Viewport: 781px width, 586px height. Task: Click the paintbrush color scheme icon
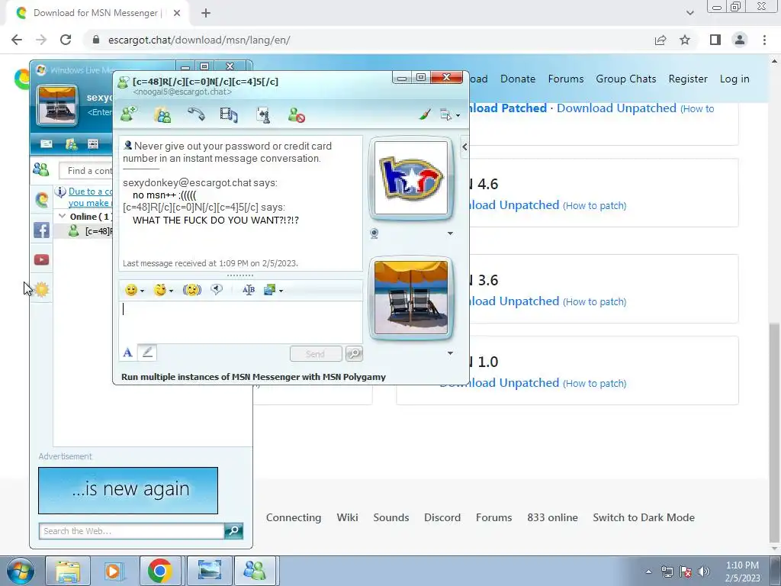tap(424, 115)
